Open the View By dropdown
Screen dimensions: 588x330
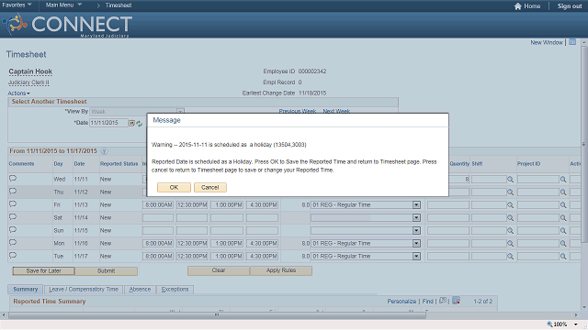click(180, 112)
